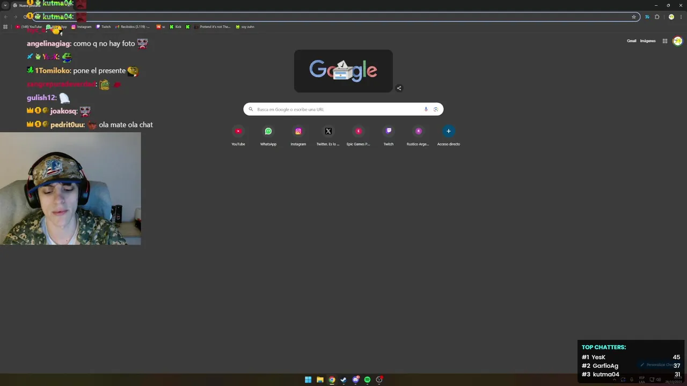The height and width of the screenshot is (386, 687).
Task: Click the webcam overlay of the streamer
Action: [x=70, y=189]
